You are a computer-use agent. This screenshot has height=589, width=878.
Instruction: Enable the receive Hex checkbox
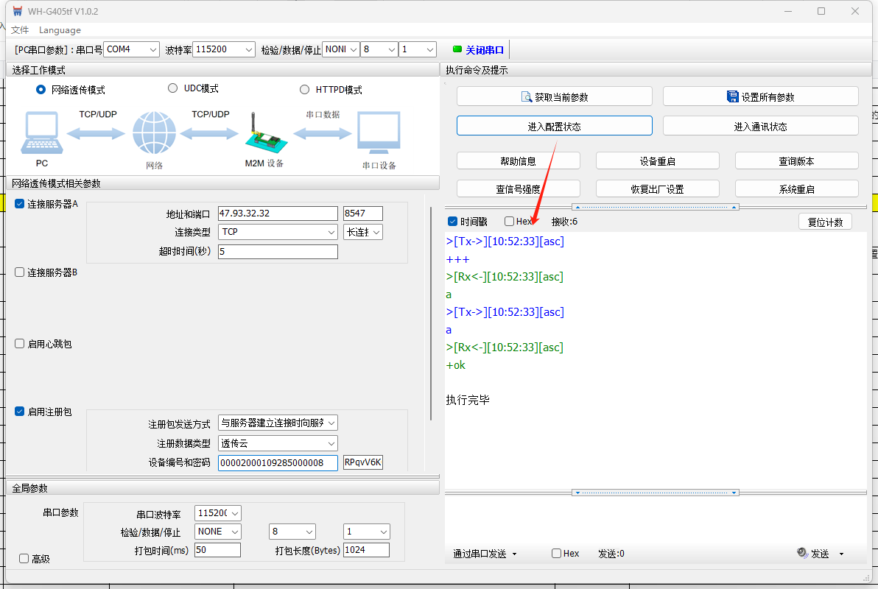(x=510, y=222)
